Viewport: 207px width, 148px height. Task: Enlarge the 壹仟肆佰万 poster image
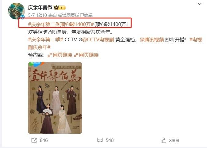click(55, 98)
